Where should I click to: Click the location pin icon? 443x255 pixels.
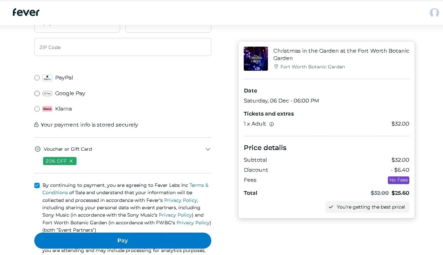[x=276, y=67]
